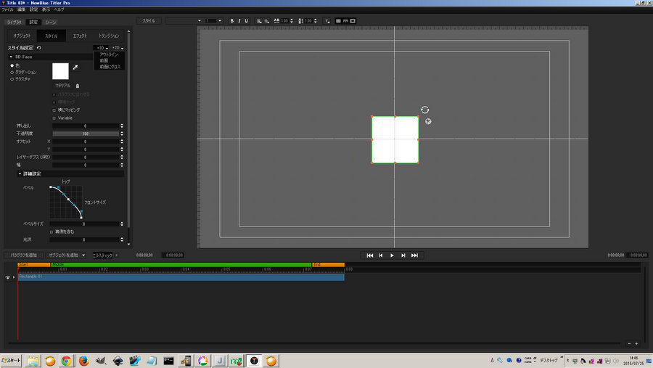Toggle Underline text formatting
The image size is (653, 368).
(246, 21)
